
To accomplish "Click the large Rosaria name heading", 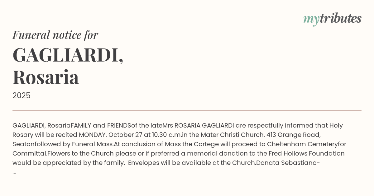I will click(46, 77).
